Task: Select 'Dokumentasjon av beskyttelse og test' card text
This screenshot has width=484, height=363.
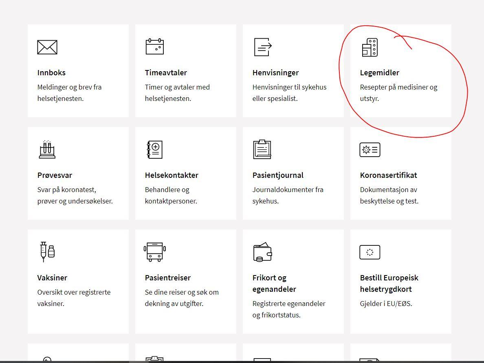Action: [389, 195]
